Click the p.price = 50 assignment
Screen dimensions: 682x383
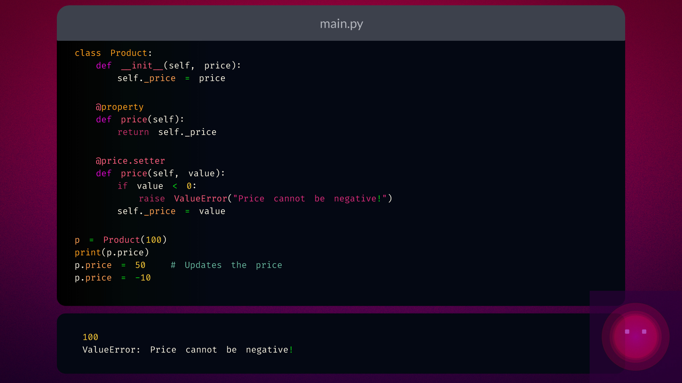tap(110, 265)
